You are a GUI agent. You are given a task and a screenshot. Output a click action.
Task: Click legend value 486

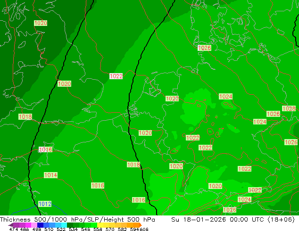(25, 229)
